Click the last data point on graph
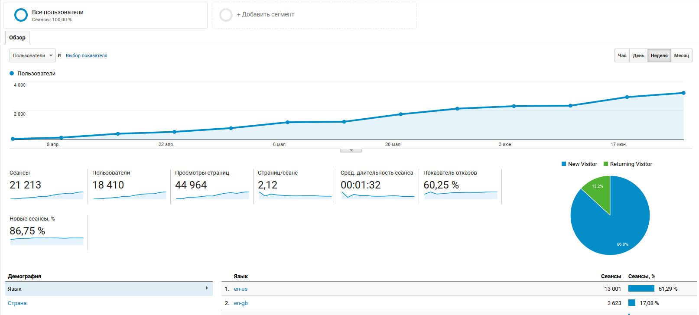Screen dimensions: 699x315 [683, 93]
